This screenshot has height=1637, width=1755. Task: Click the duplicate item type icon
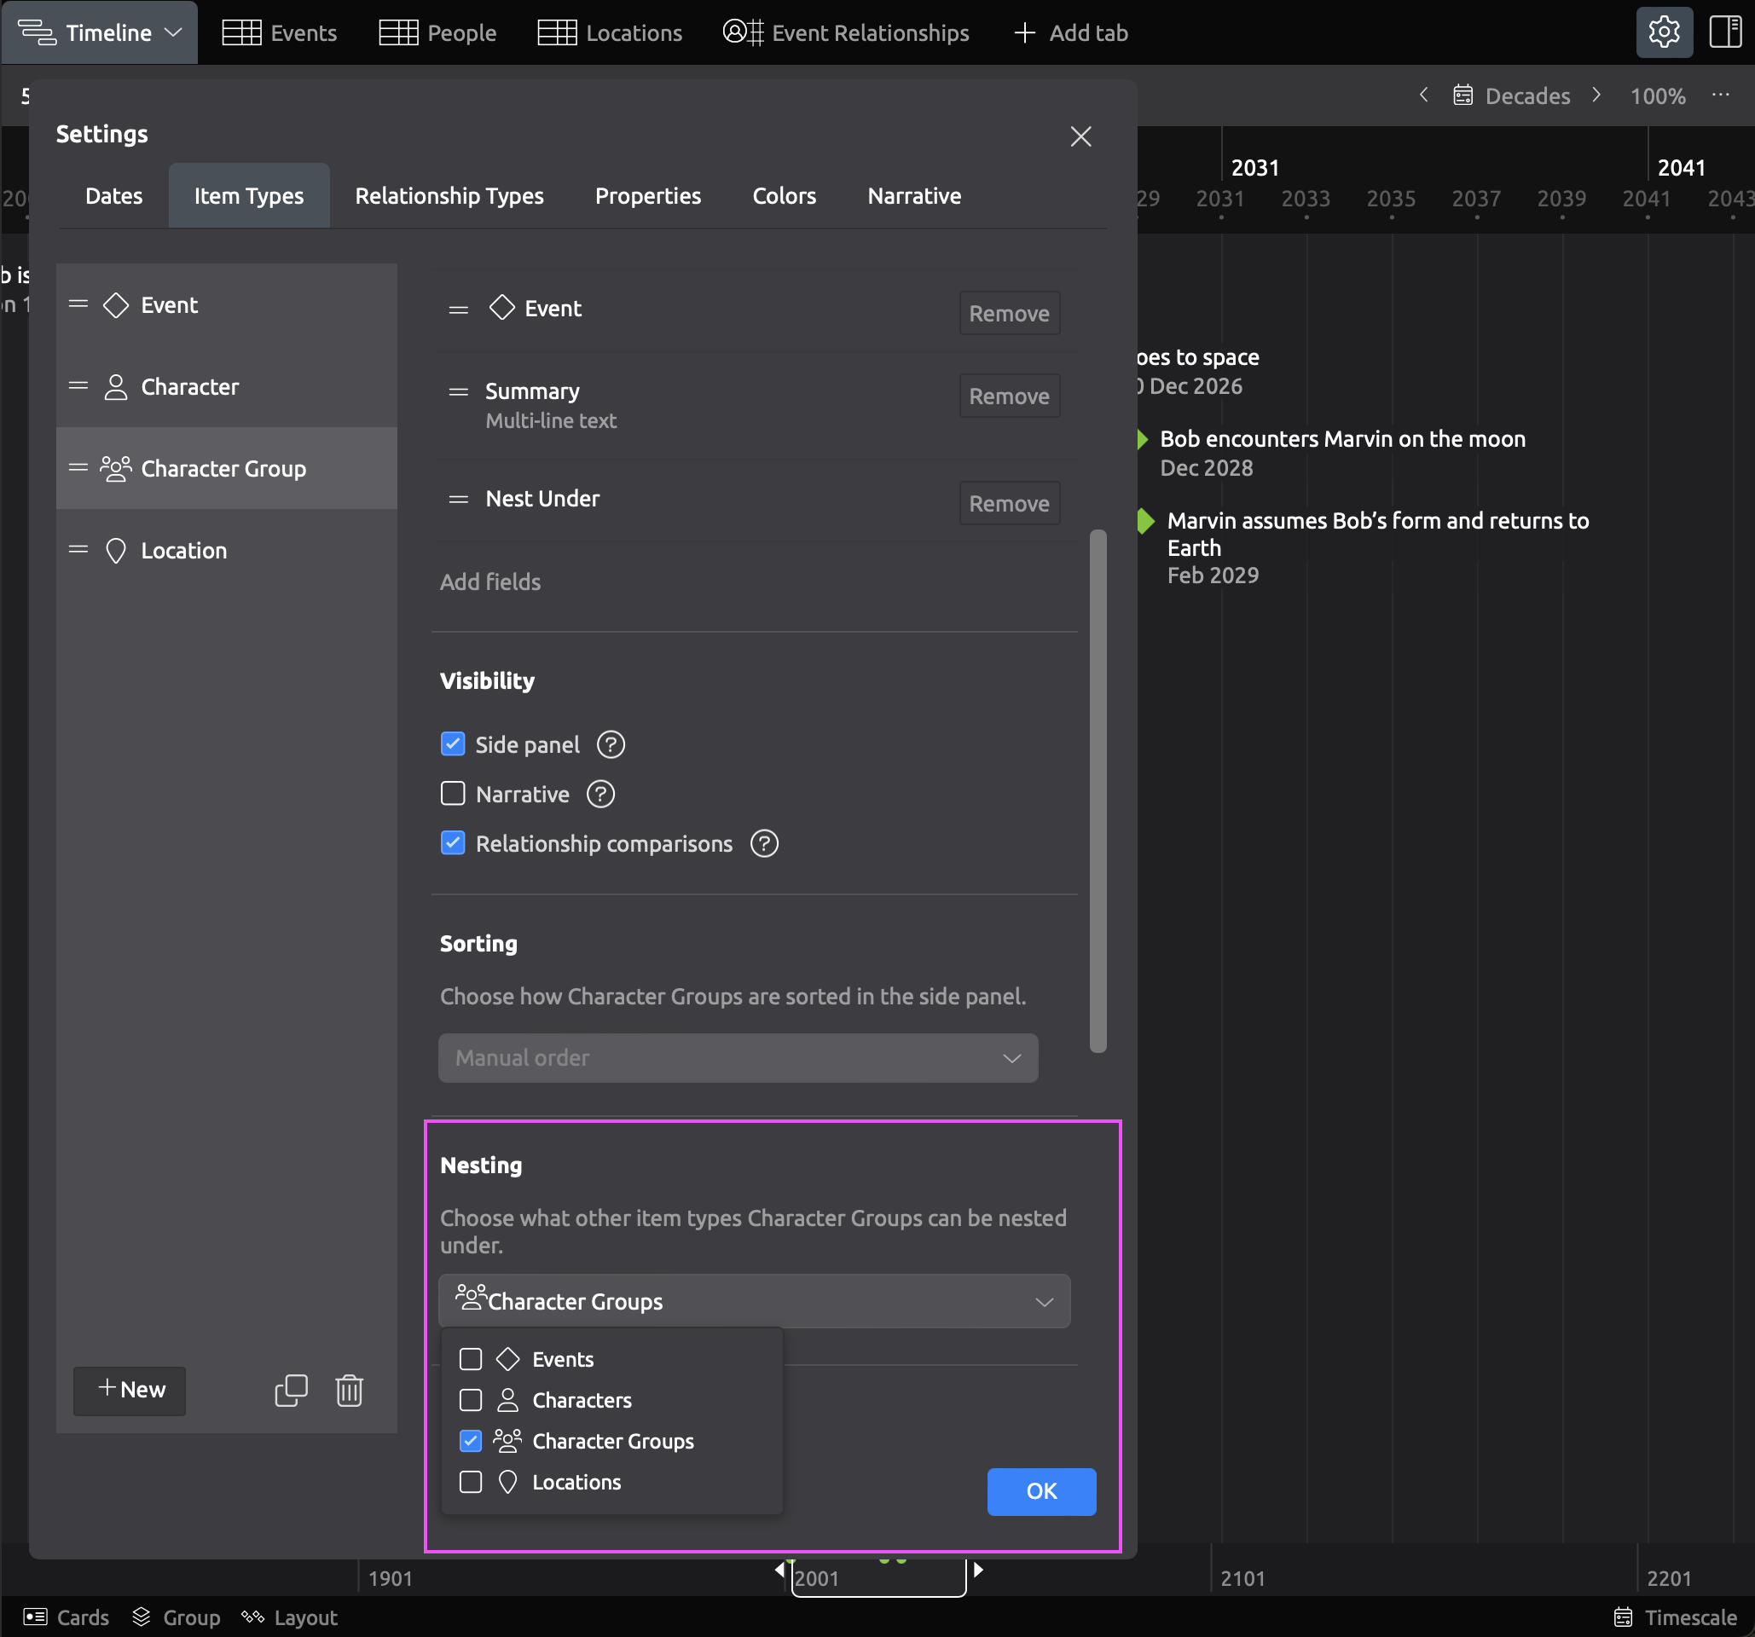coord(291,1390)
